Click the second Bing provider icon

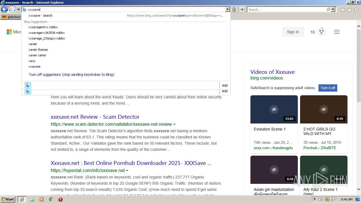tap(28, 92)
